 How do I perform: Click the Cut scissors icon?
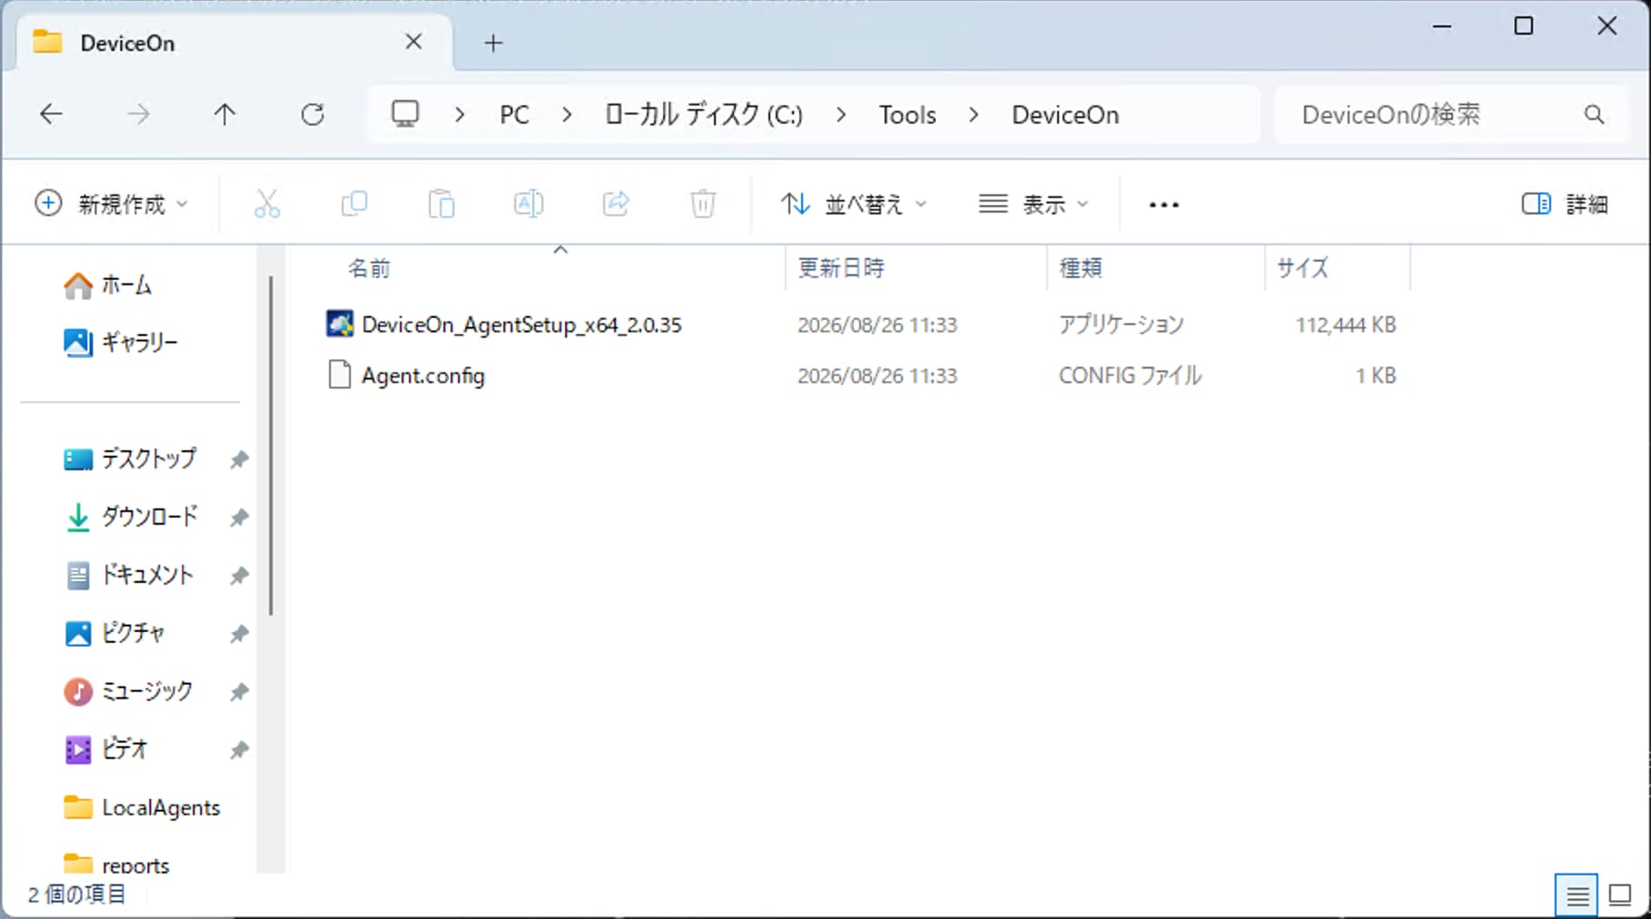[x=267, y=204]
